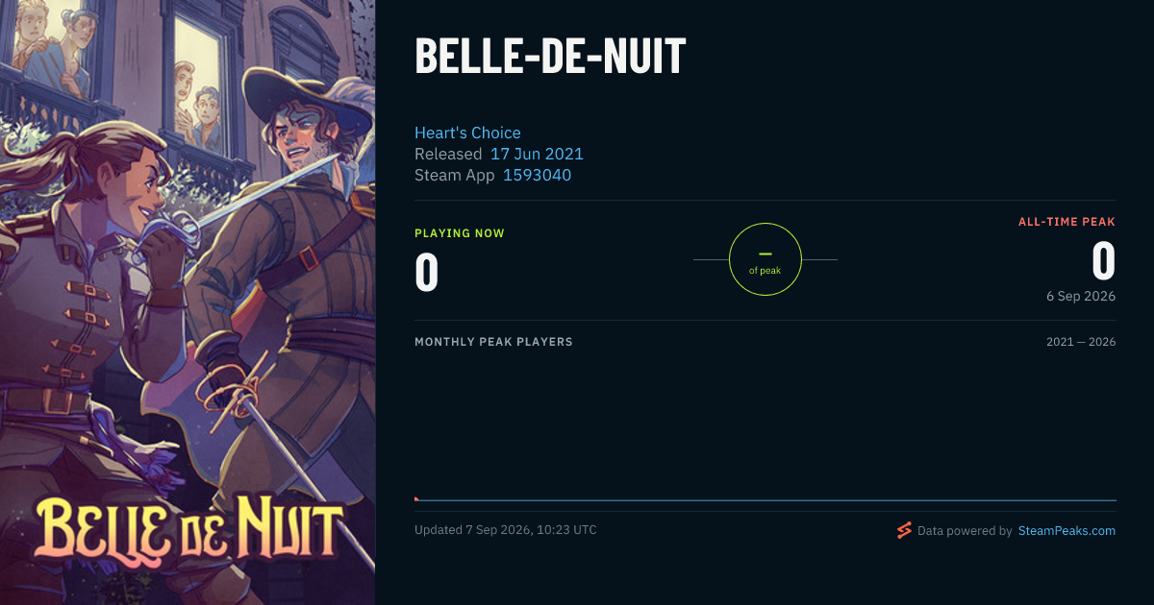Click the Playing Now count value
1154x605 pixels.
tap(427, 272)
